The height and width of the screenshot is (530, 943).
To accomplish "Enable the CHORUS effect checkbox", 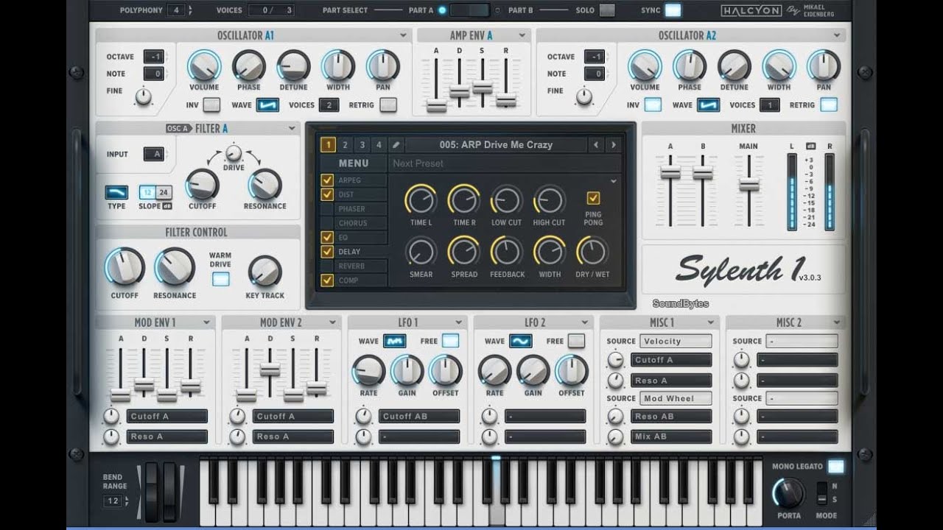I will click(x=327, y=223).
